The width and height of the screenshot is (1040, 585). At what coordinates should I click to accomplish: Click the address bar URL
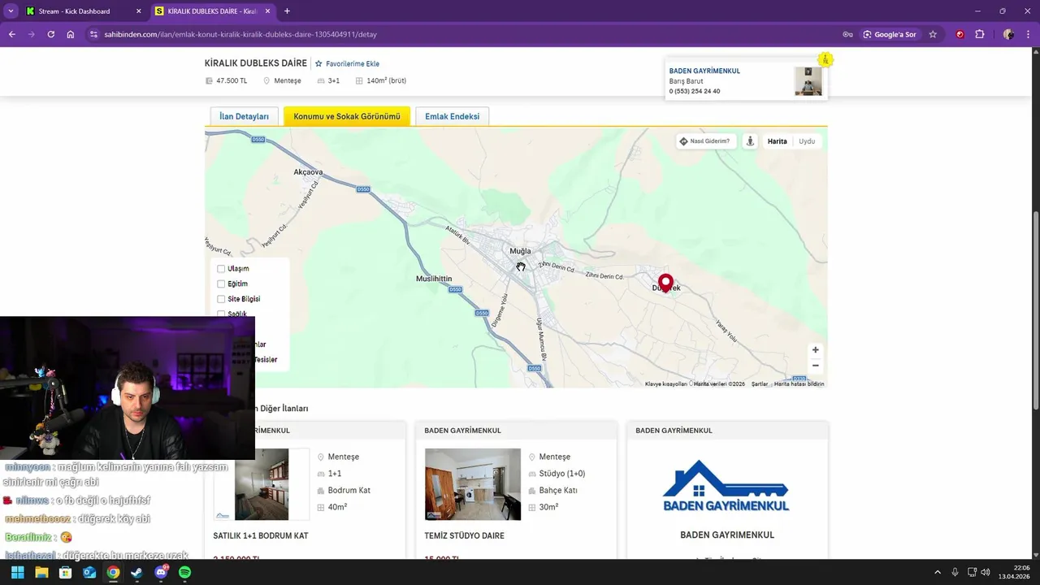click(x=240, y=34)
